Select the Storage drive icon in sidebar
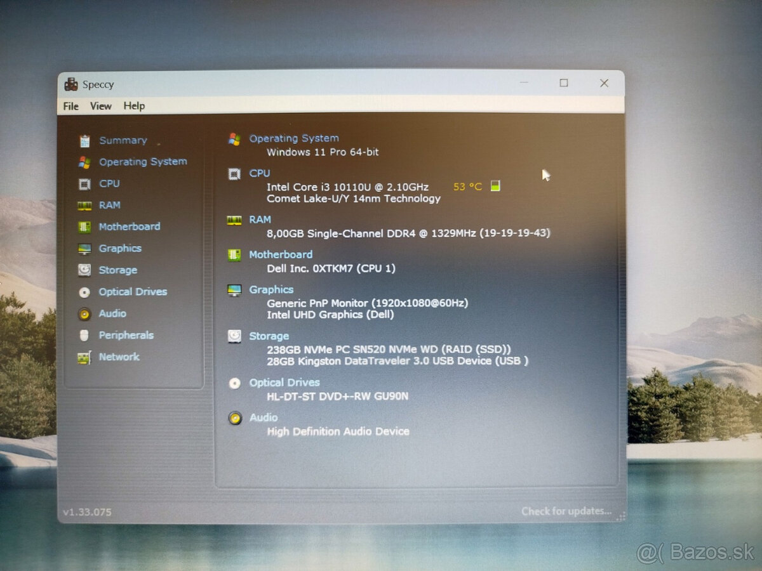 (x=84, y=270)
